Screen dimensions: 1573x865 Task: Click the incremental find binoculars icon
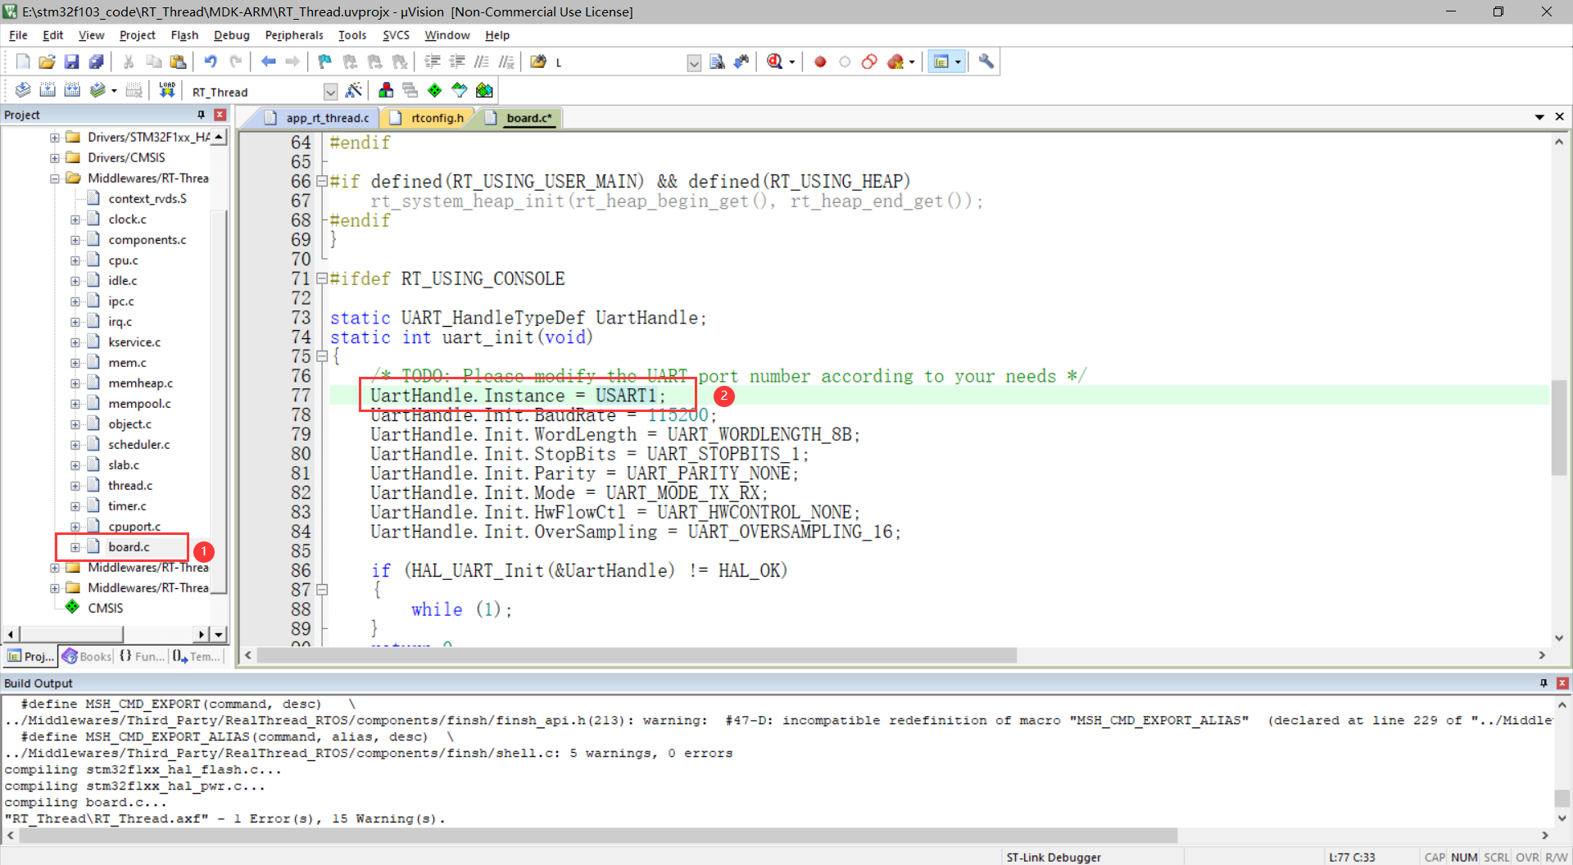point(741,61)
